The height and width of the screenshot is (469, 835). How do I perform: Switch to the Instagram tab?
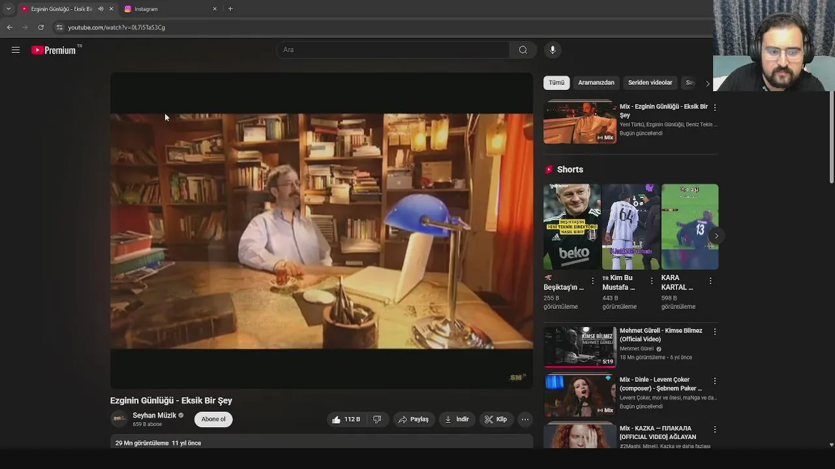point(170,9)
